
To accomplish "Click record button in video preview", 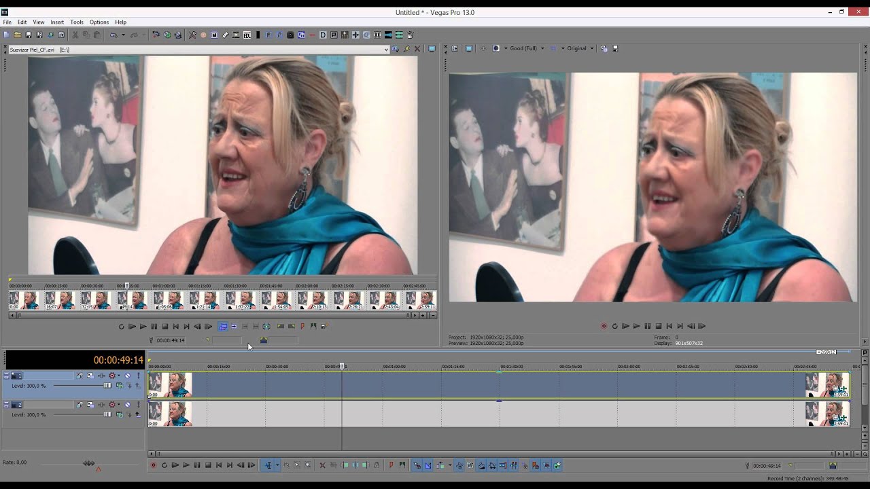I will click(x=604, y=326).
